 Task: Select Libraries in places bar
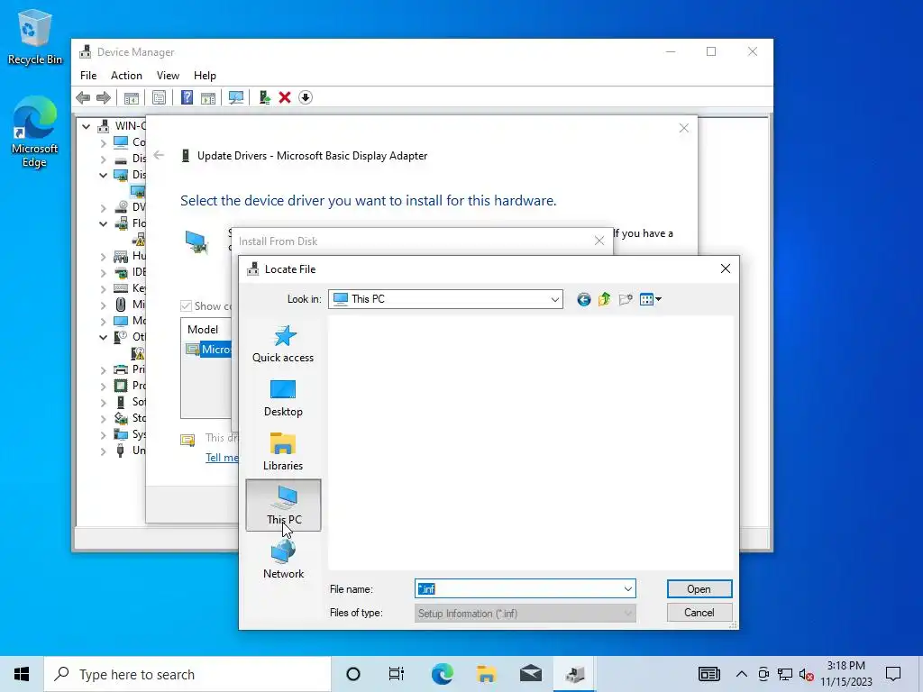coord(283,452)
